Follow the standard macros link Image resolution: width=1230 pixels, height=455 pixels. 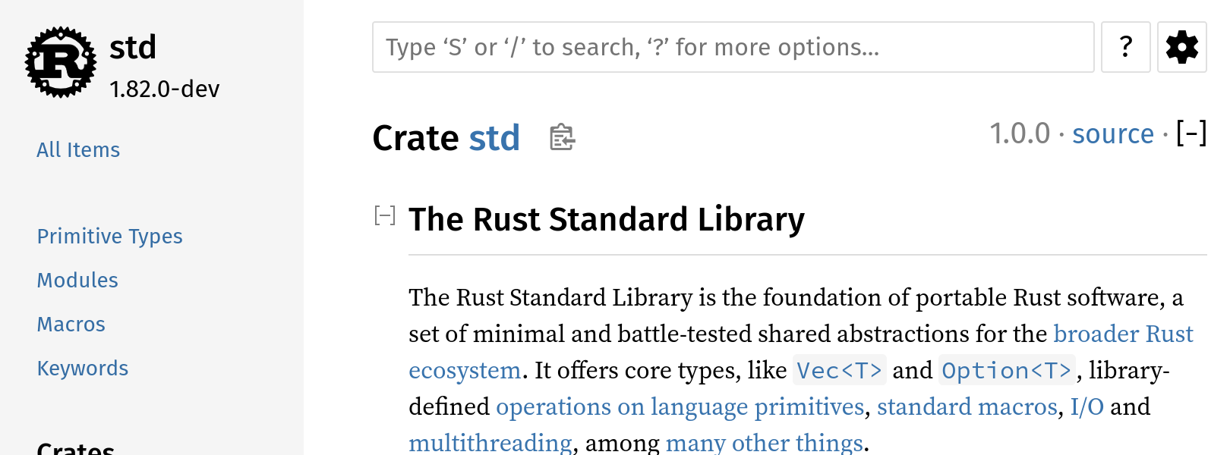pyautogui.click(x=967, y=407)
